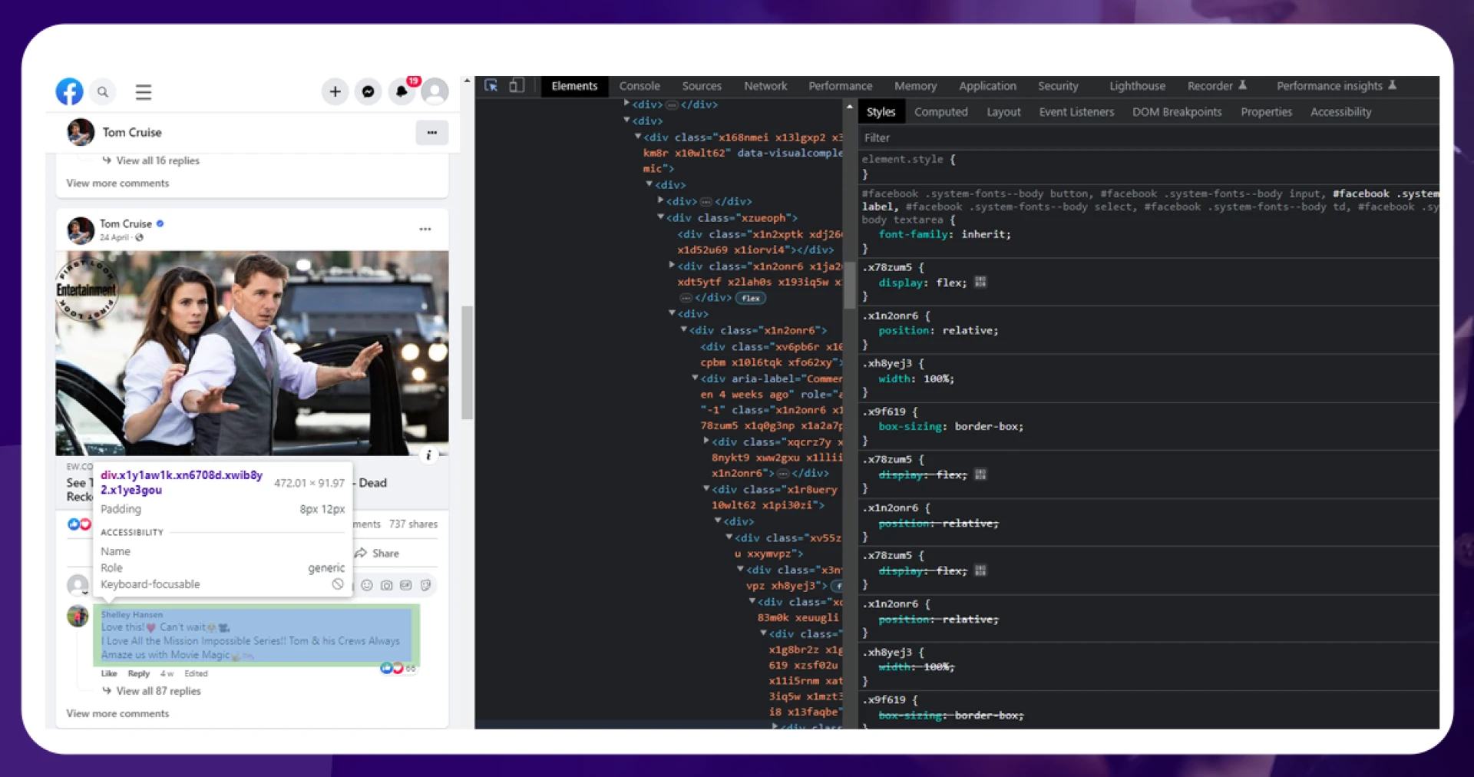1474x777 pixels.
Task: Open Properties pane
Action: click(1266, 112)
